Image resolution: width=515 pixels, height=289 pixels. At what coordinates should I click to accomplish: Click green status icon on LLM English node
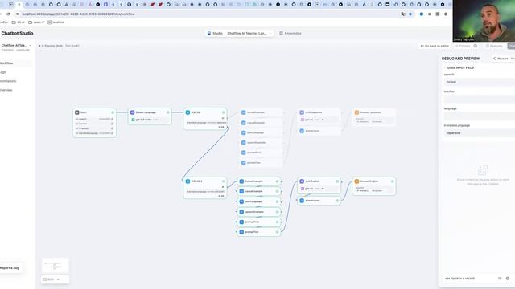337,181
